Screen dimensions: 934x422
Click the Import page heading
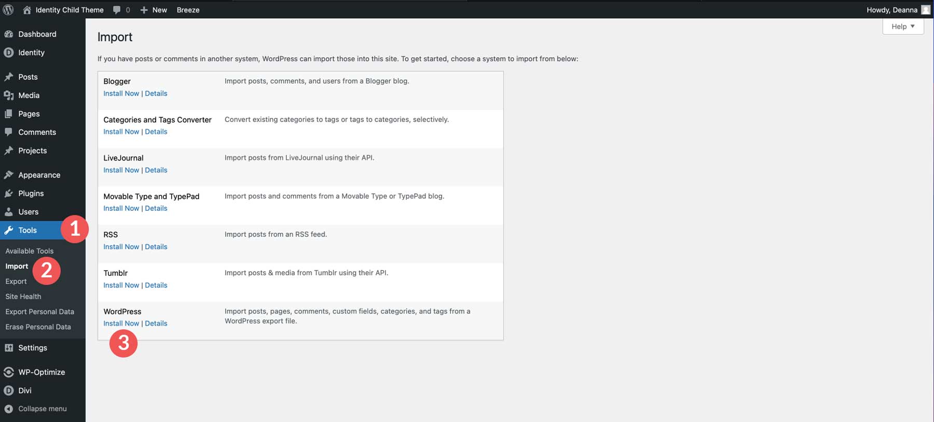click(x=115, y=37)
